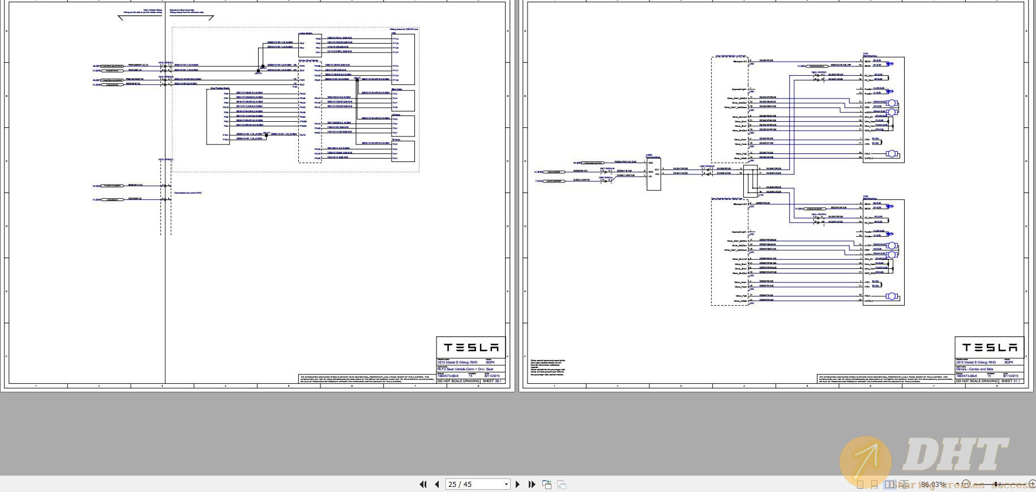Screen dimensions: 1036x492
Task: Go forward to the next view
Action: 562,484
